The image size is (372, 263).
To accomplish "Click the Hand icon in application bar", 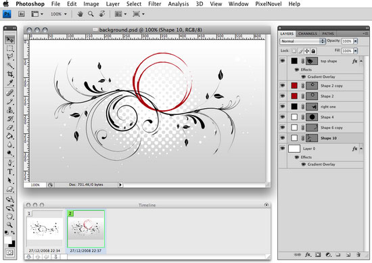I will point(80,14).
